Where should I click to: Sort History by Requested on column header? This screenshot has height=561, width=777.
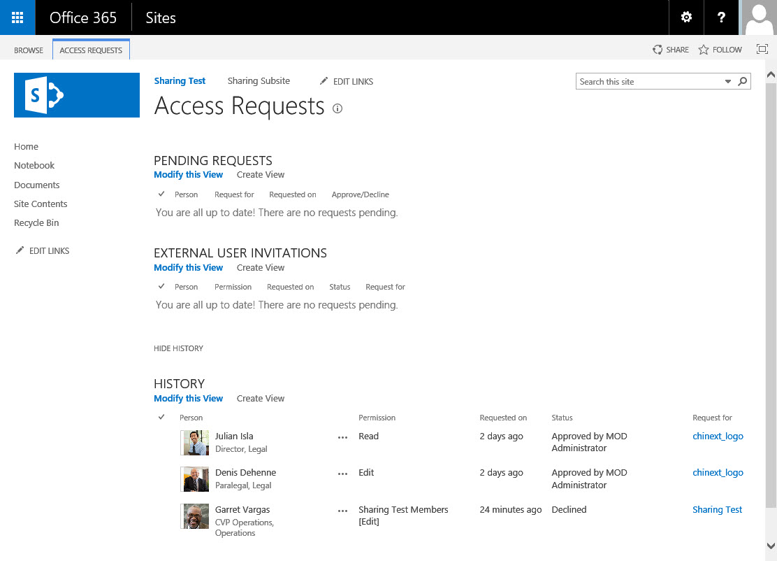coord(503,418)
